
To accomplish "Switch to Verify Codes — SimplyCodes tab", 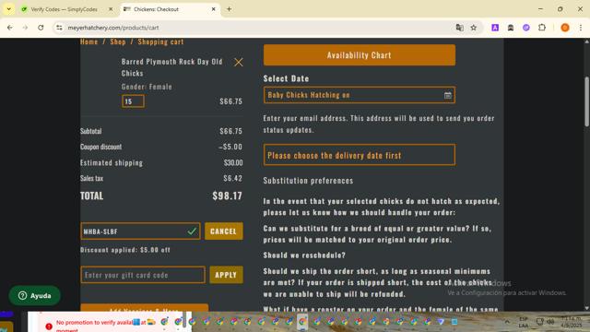I will (64, 9).
